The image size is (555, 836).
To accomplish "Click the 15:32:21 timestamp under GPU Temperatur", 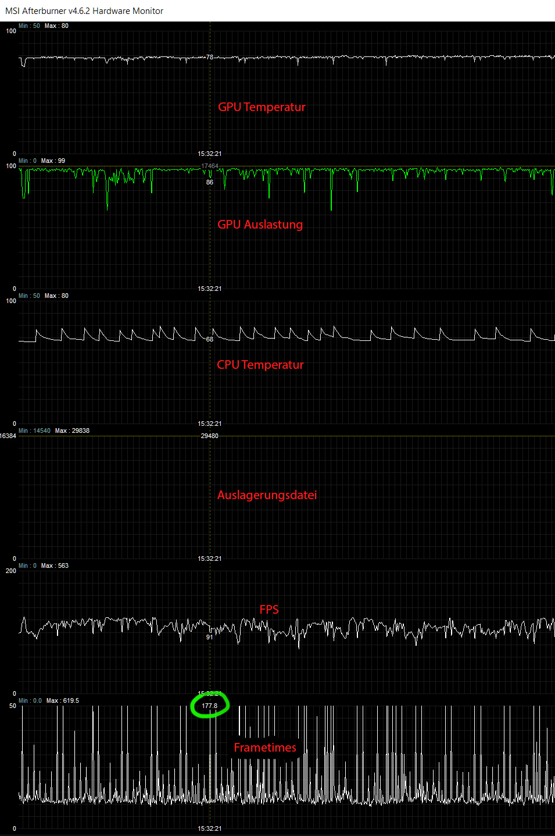I will (210, 154).
